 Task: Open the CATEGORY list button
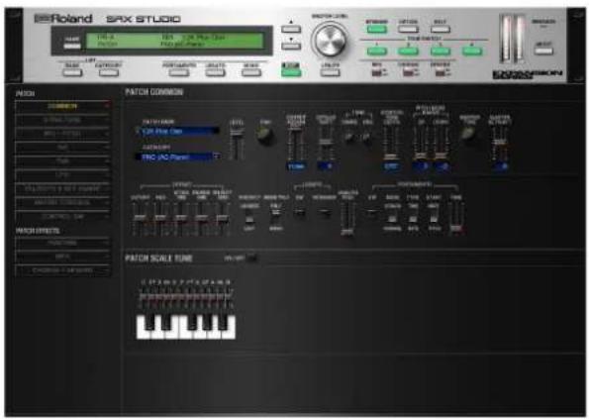click(109, 72)
